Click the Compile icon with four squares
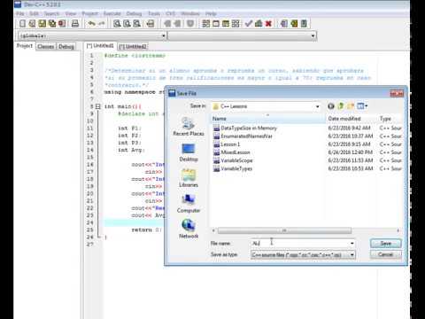Screen dimensions: 425x319 click(x=206, y=24)
